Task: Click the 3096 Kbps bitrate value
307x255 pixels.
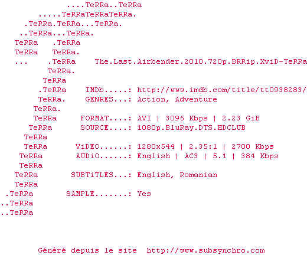Action: (187, 118)
